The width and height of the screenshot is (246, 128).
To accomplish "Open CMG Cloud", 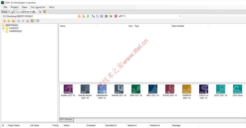I will (x=237, y=91).
